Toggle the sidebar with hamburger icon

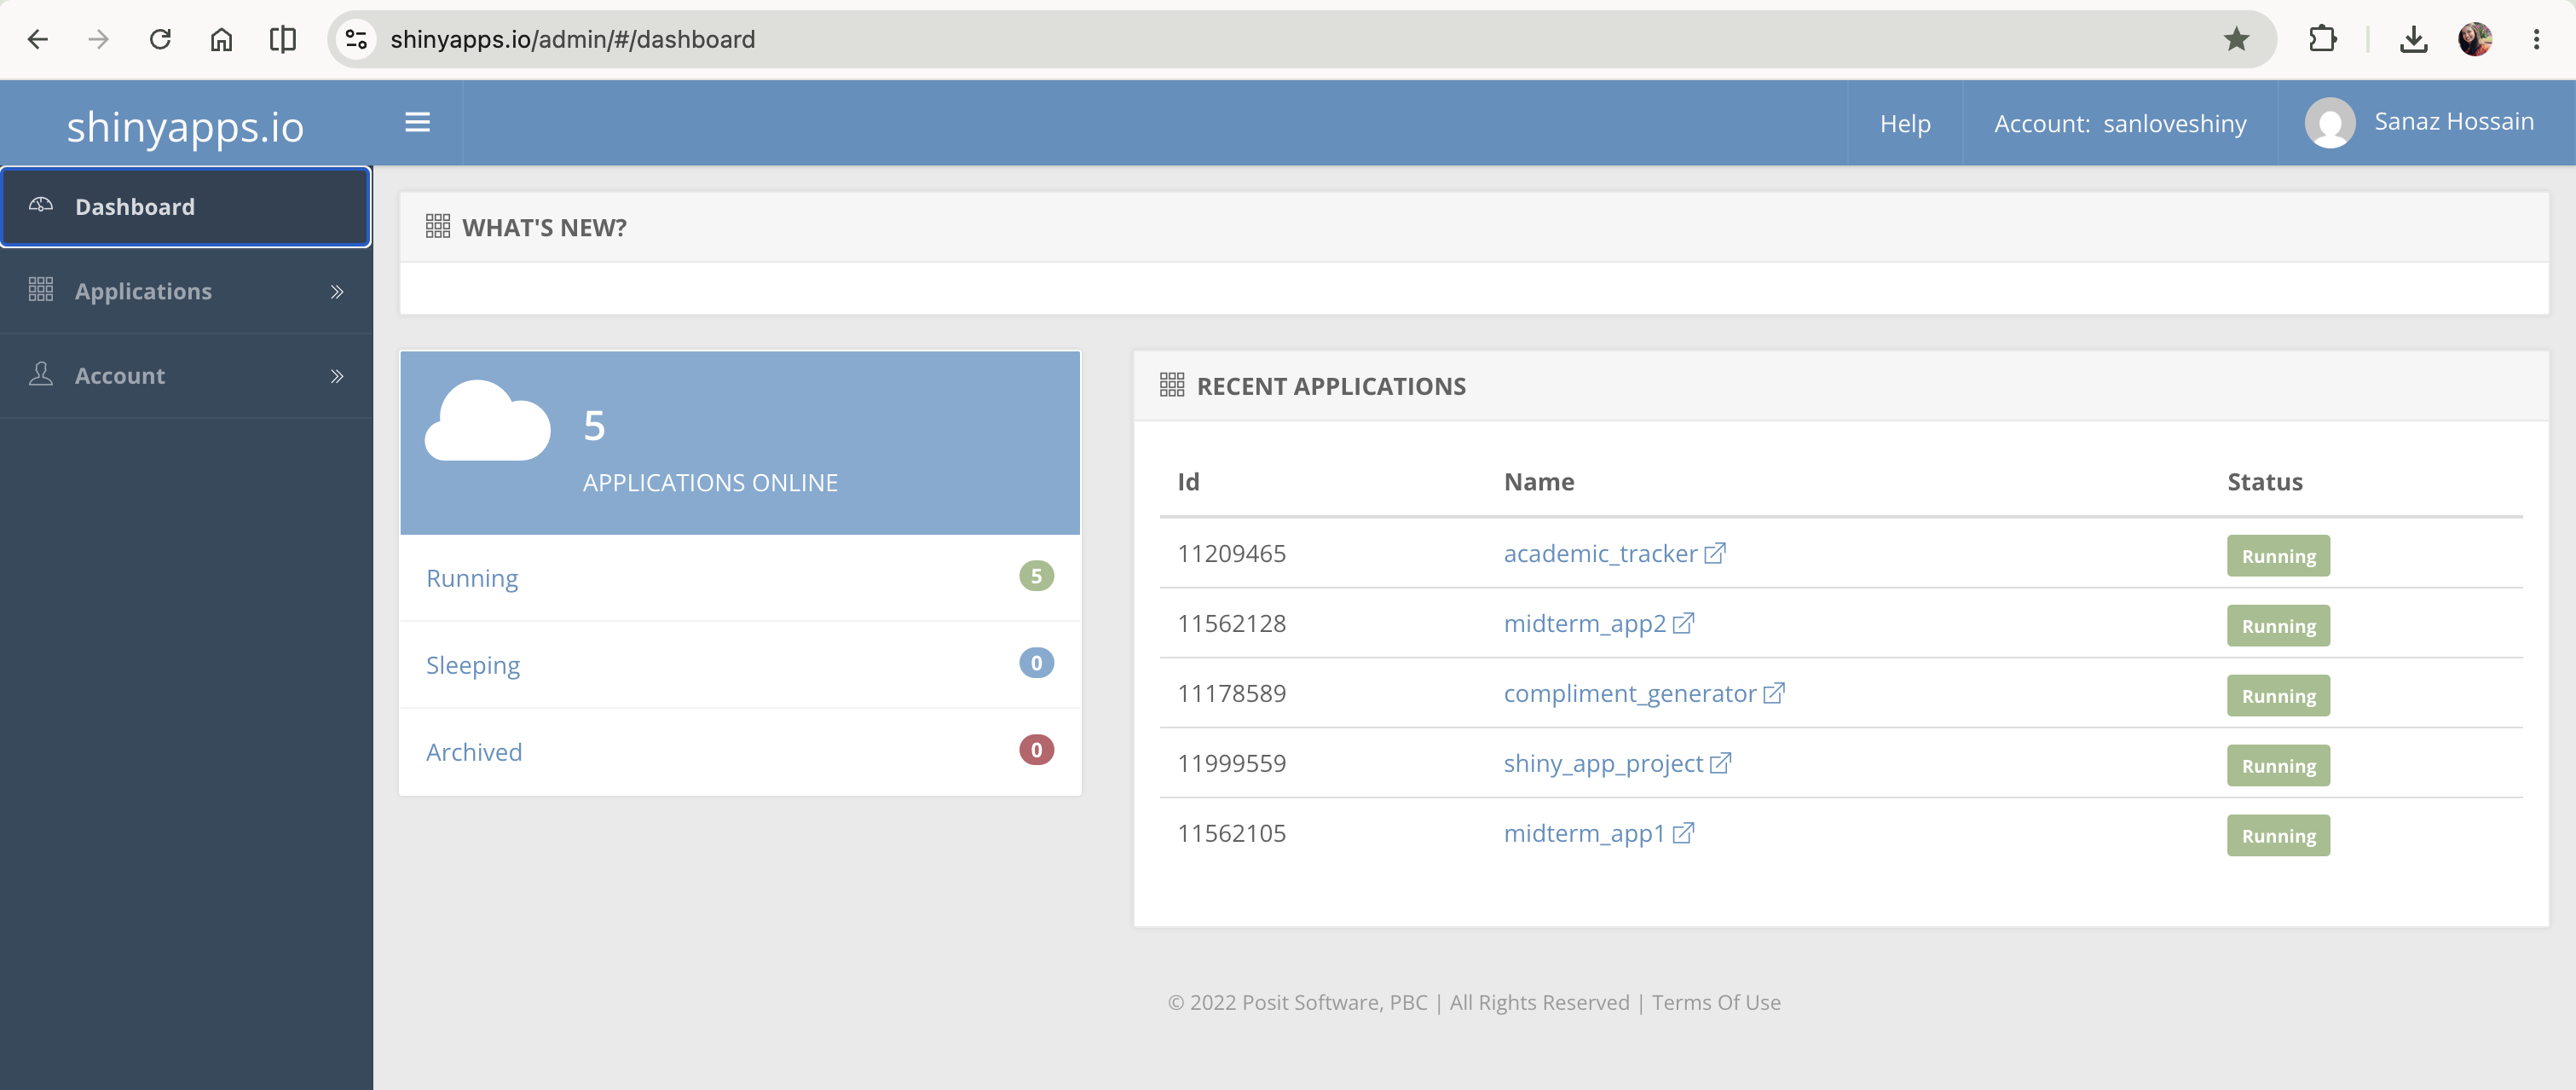click(x=417, y=122)
